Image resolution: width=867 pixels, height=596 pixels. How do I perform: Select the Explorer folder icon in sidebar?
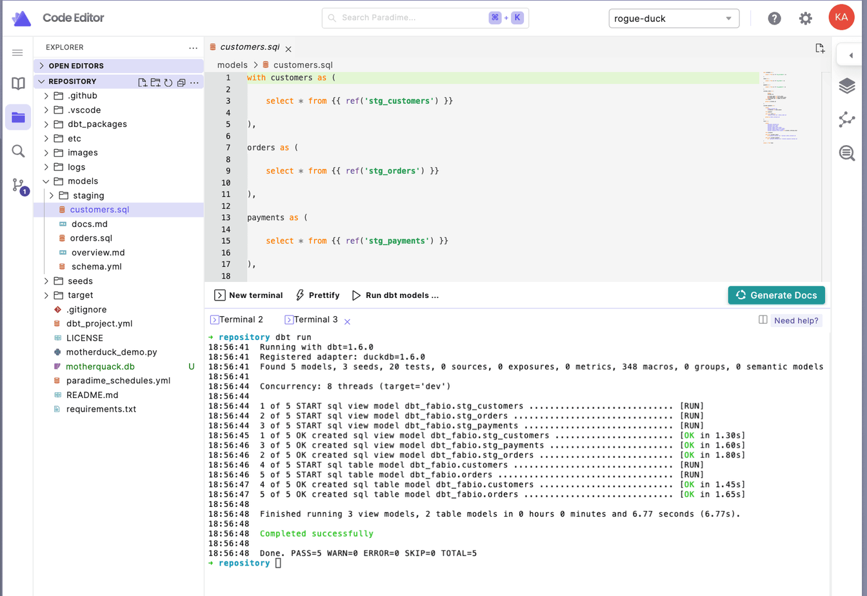coord(18,117)
